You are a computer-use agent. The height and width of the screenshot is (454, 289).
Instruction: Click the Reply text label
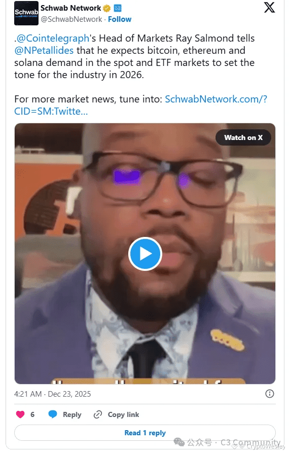point(72,414)
